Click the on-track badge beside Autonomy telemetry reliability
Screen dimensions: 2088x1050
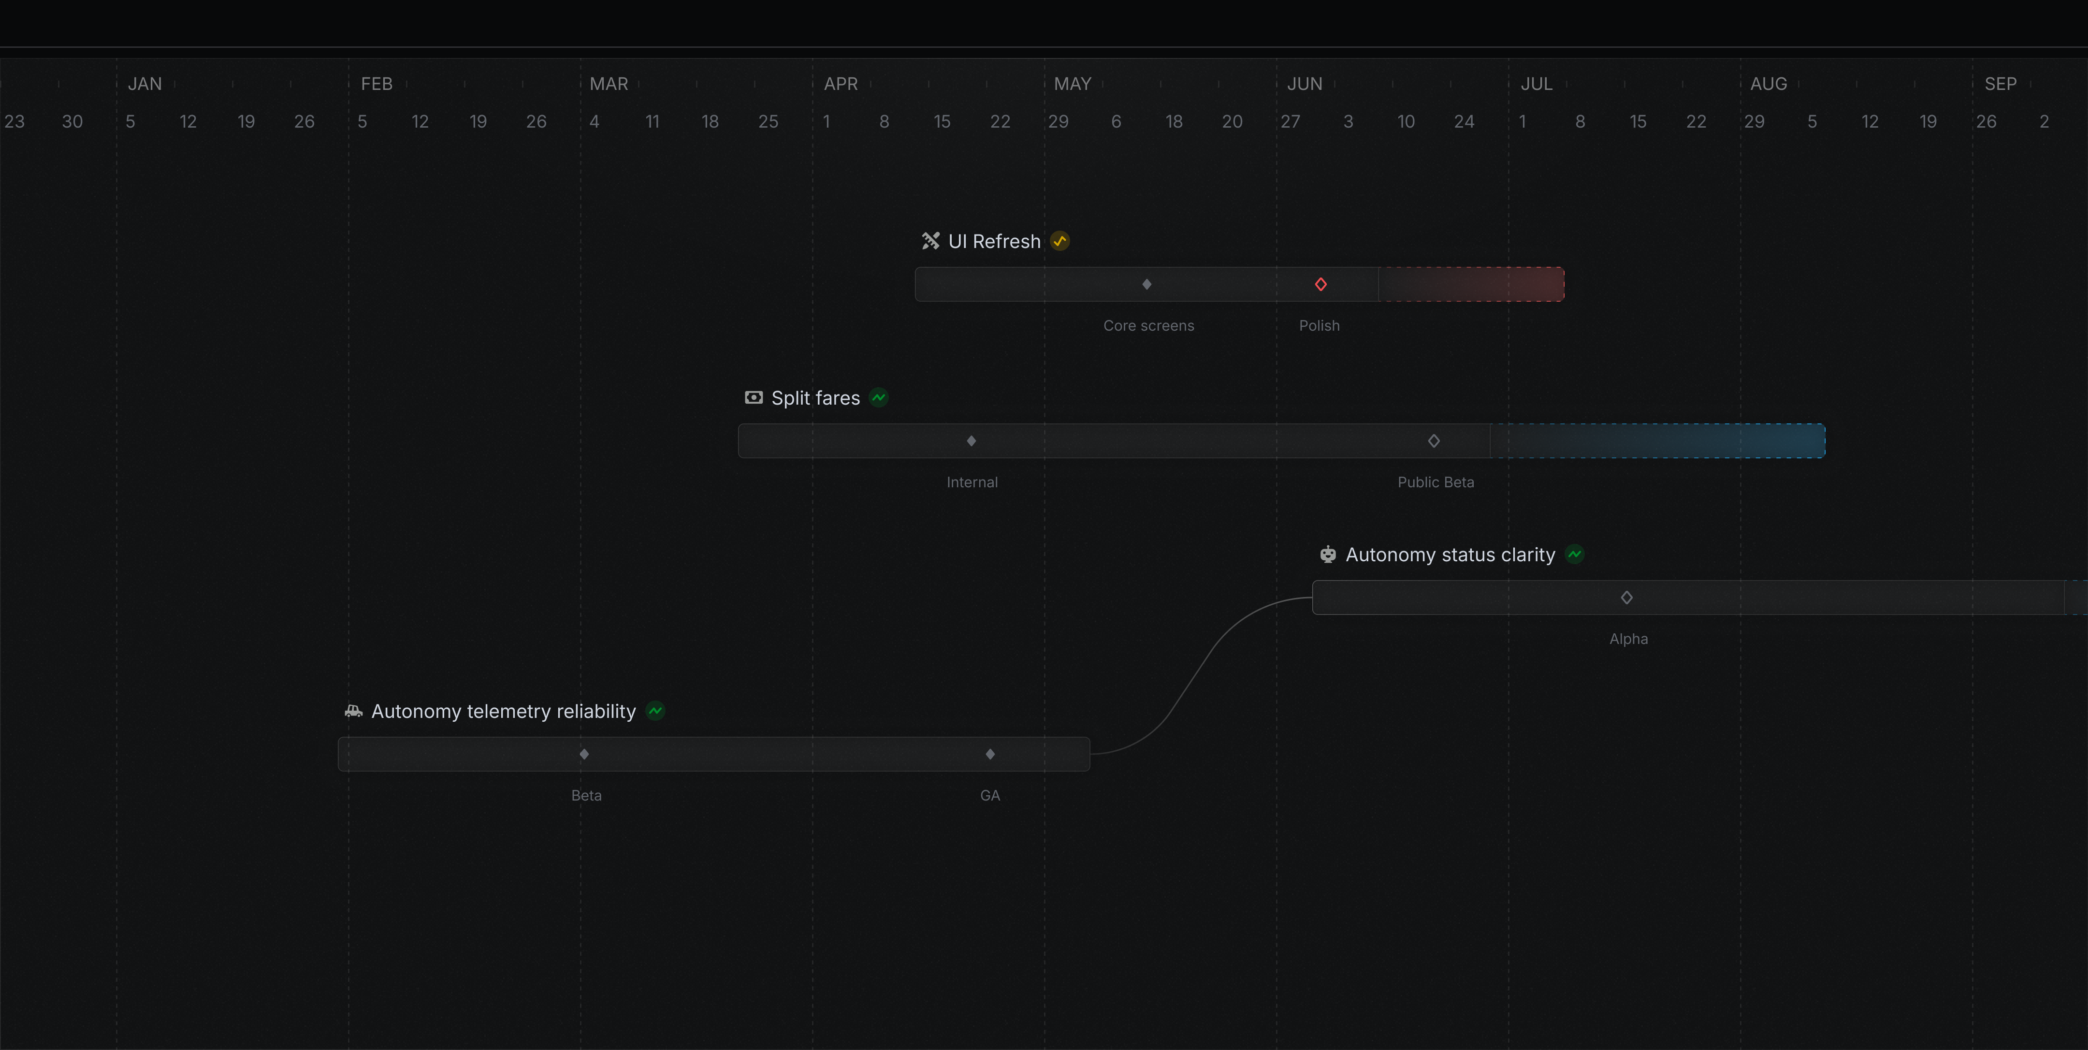coord(655,711)
